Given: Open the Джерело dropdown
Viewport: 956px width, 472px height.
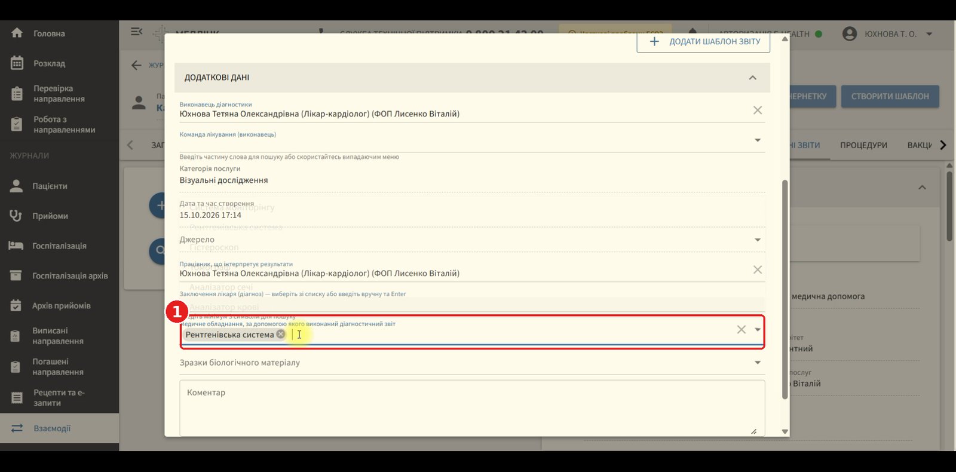Looking at the screenshot, I should pos(758,240).
